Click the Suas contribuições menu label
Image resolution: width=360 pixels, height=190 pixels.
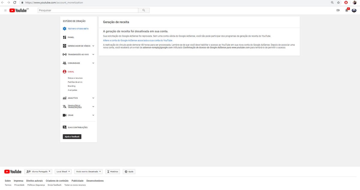click(x=78, y=127)
